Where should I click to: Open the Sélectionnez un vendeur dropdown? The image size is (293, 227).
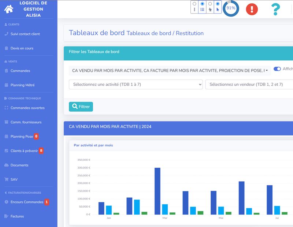[x=249, y=85]
